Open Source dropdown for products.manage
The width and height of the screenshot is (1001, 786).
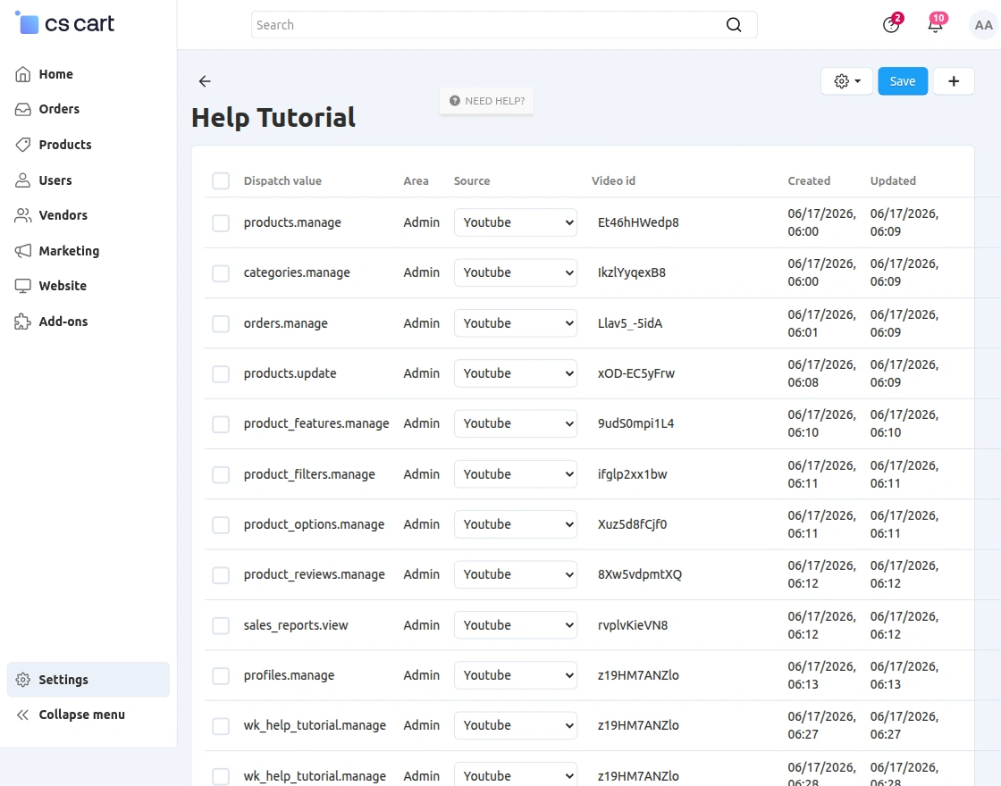click(x=515, y=222)
